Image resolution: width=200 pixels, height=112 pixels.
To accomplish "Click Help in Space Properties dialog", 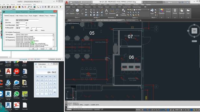I will 51,49.
